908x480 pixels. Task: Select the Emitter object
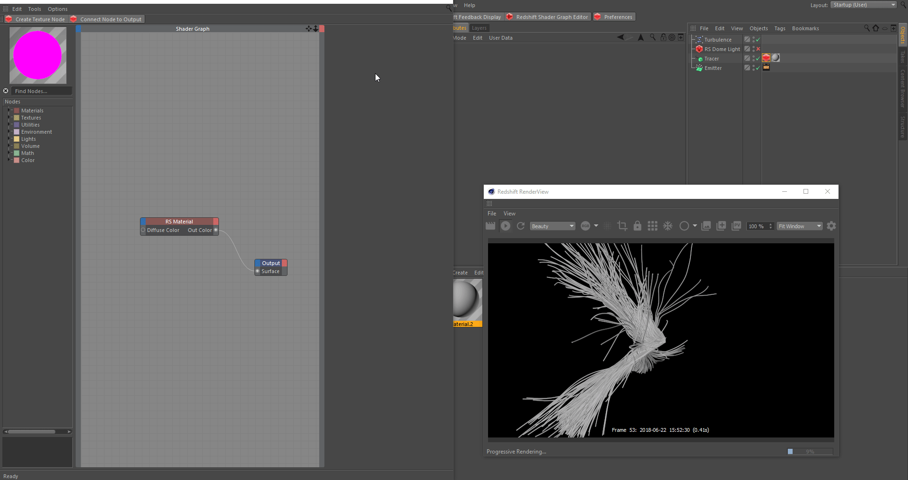[x=713, y=68]
